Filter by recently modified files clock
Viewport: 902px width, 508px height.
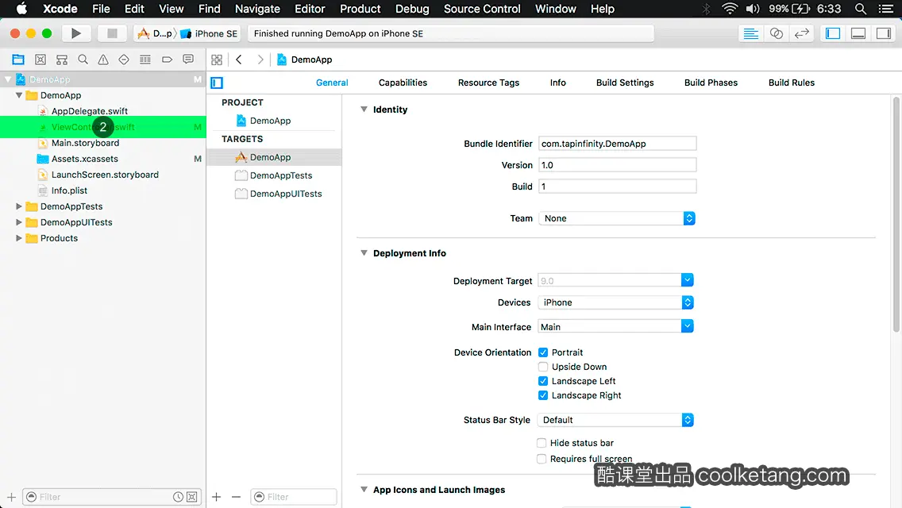pos(178,497)
